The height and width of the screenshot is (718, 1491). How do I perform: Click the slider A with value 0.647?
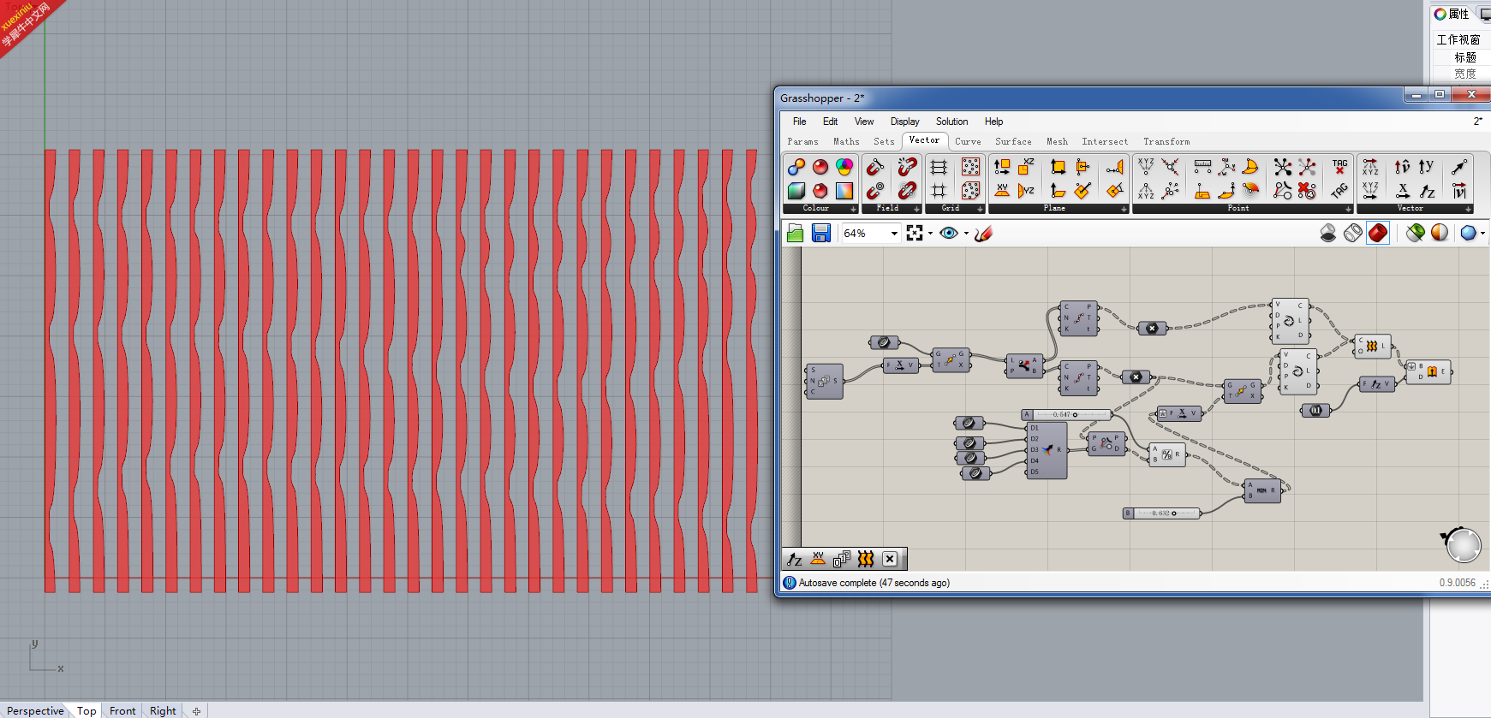tap(1066, 414)
